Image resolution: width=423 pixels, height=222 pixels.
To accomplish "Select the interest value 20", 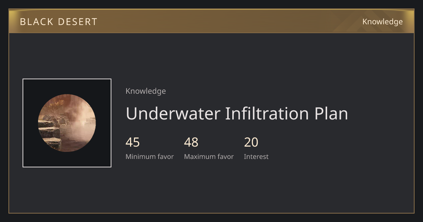I will point(251,142).
